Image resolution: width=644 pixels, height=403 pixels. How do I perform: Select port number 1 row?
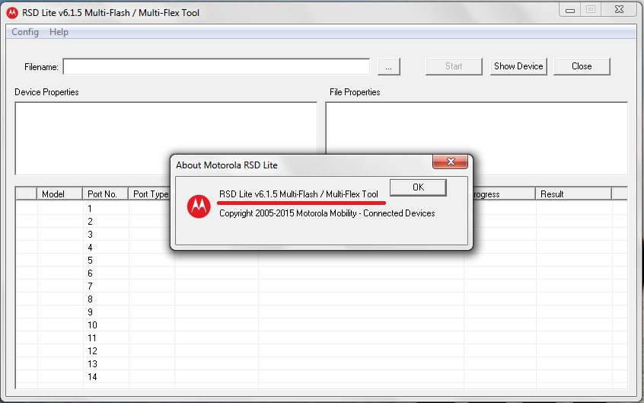coord(321,209)
